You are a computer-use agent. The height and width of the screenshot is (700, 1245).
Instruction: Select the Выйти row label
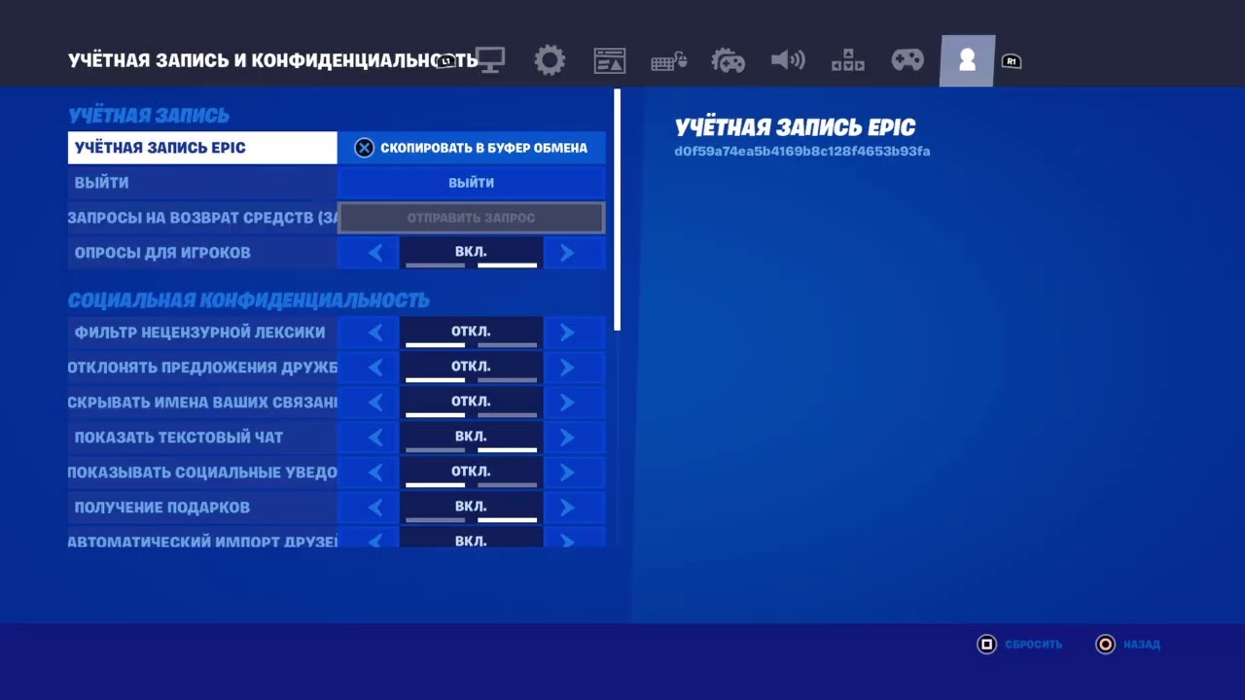[202, 183]
